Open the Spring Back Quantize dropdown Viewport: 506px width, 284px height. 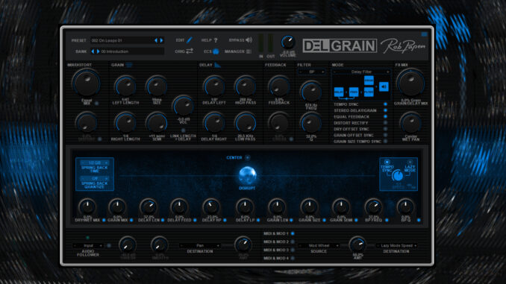click(x=95, y=178)
